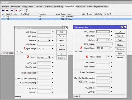
Task: Open Action dropdown showing accept
Action: [50, 57]
